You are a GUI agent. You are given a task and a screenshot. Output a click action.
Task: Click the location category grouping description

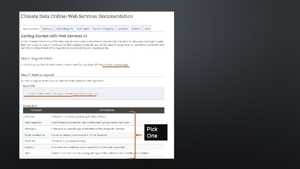[x=79, y=135]
